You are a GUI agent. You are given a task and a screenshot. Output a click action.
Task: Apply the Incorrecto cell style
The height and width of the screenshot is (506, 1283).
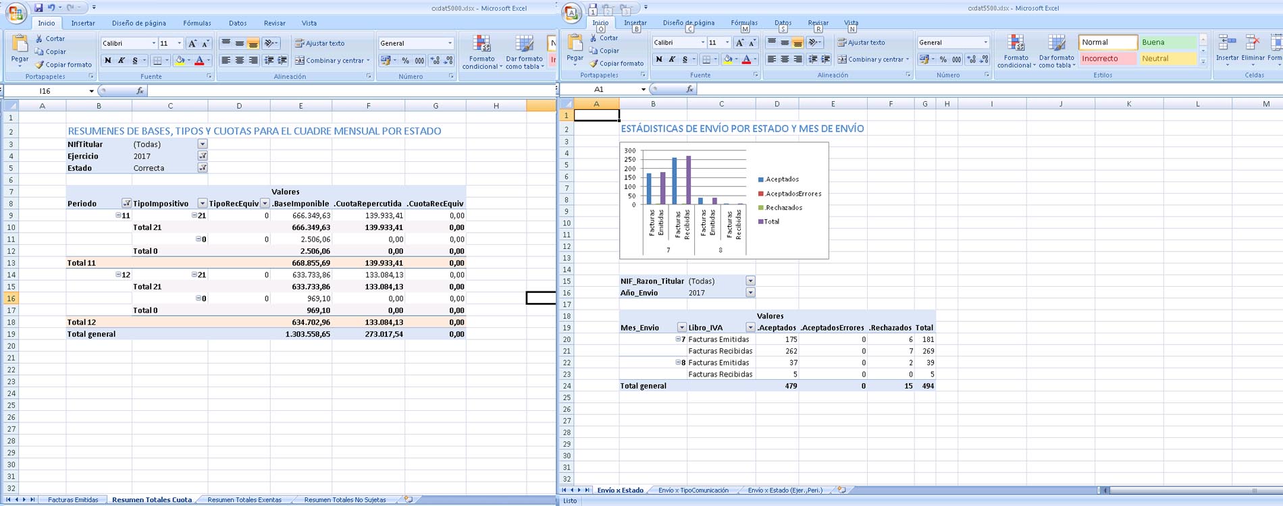click(1107, 59)
